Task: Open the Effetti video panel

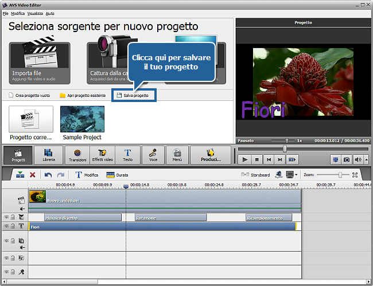Action: 102,155
